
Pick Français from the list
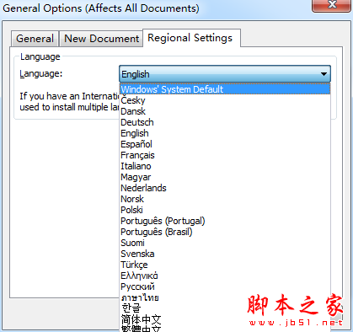click(x=225, y=155)
